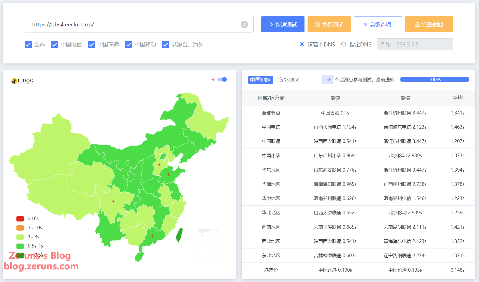This screenshot has height=282, width=479.
Task: Click the red >10s legend swatch
Action: pyautogui.click(x=20, y=219)
